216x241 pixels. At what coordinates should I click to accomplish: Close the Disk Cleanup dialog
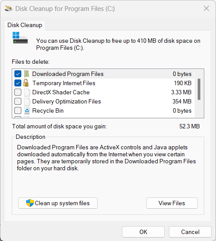[206, 8]
